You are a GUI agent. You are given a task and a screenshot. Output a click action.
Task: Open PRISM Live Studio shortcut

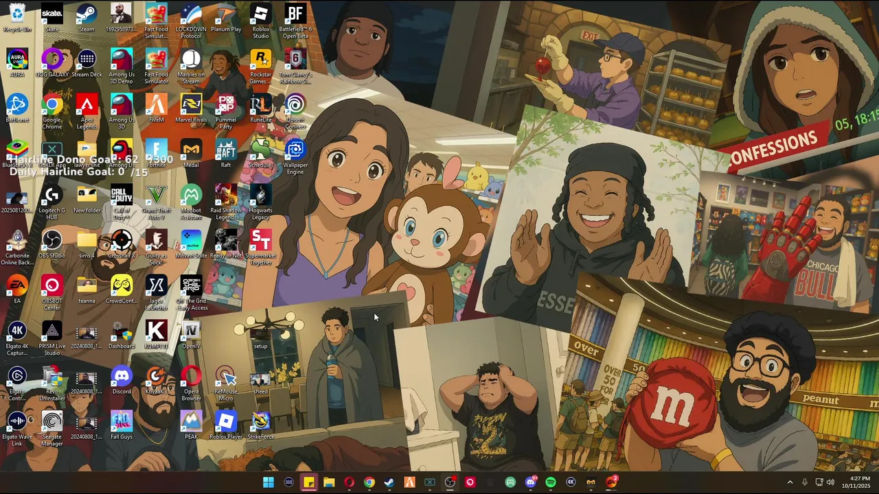click(52, 338)
